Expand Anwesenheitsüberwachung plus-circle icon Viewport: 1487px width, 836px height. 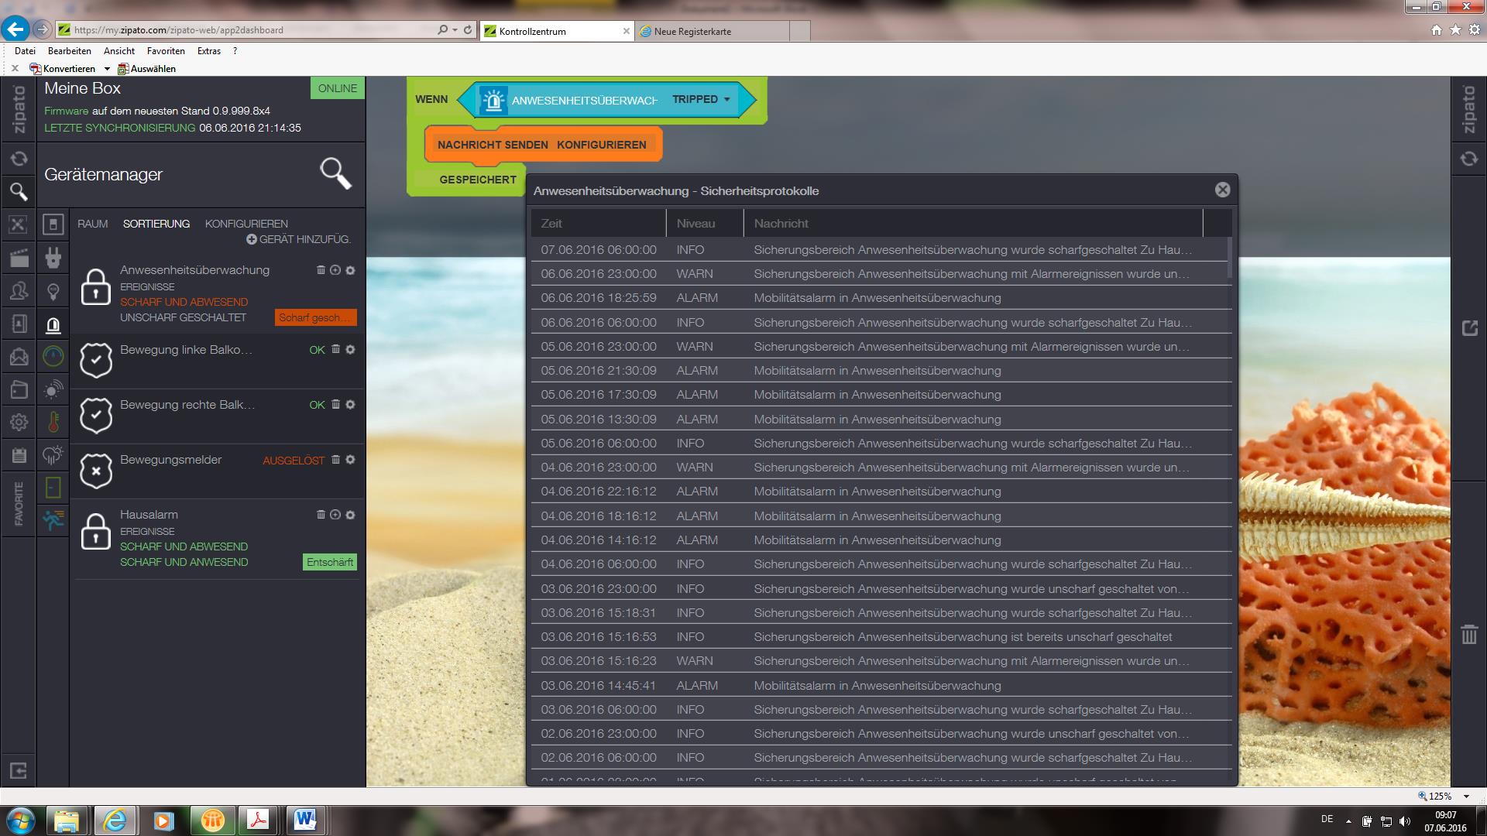[335, 270]
